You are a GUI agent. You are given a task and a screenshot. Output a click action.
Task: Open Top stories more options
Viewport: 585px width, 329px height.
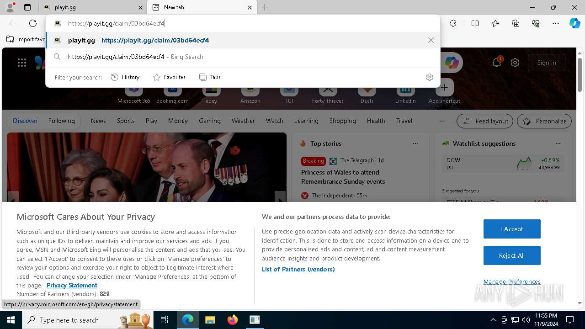[415, 143]
